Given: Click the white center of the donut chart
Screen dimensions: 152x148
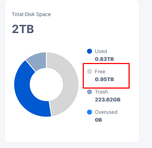Looking at the screenshot, I should pos(46,84).
